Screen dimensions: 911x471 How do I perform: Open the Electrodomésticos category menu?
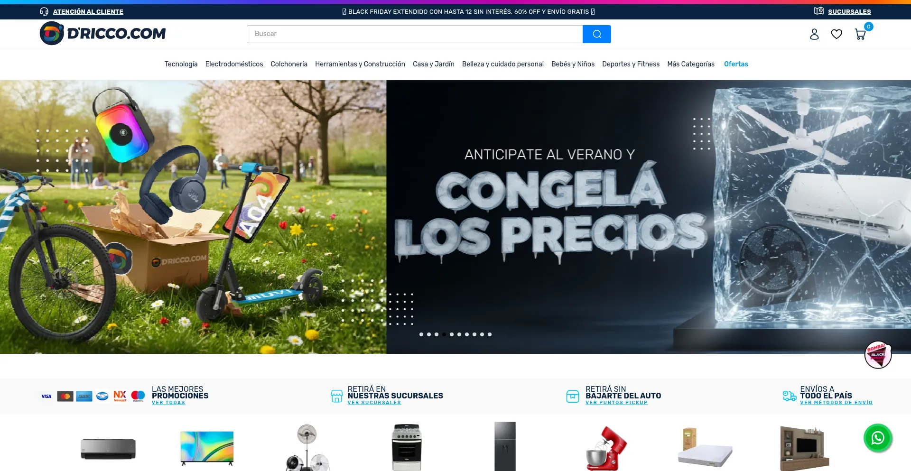(234, 64)
